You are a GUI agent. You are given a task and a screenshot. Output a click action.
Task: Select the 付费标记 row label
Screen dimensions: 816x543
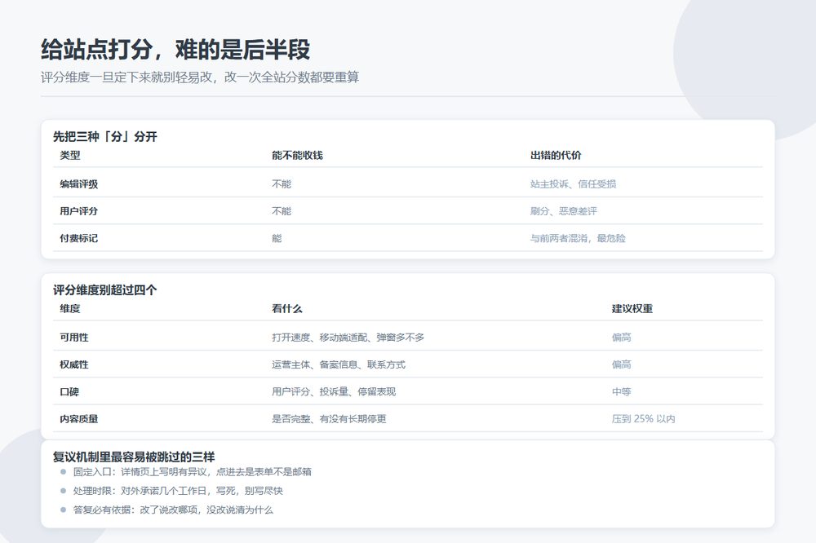point(78,238)
